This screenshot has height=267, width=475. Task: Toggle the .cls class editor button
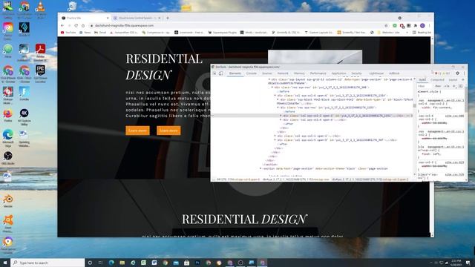[x=447, y=86]
